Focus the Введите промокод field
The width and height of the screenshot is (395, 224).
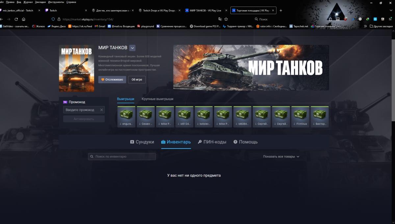(x=81, y=110)
